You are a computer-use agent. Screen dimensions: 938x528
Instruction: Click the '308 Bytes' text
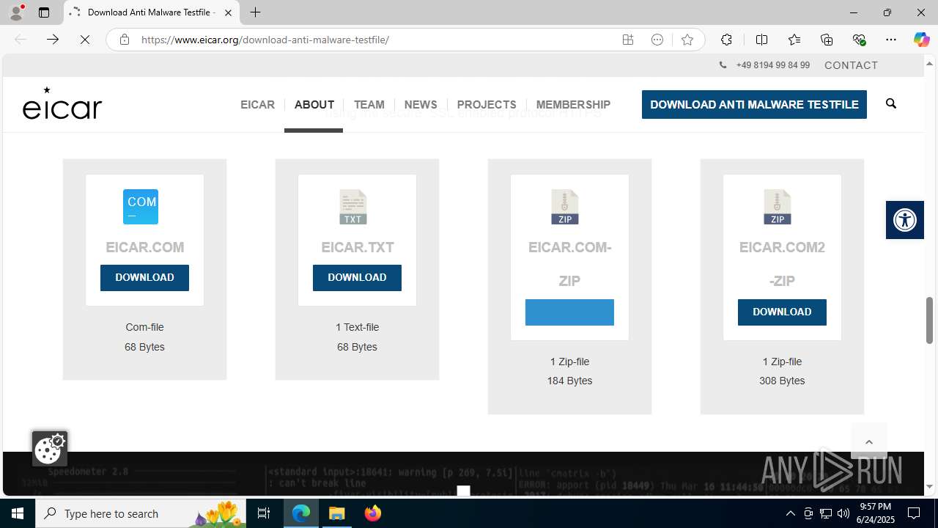pos(782,381)
